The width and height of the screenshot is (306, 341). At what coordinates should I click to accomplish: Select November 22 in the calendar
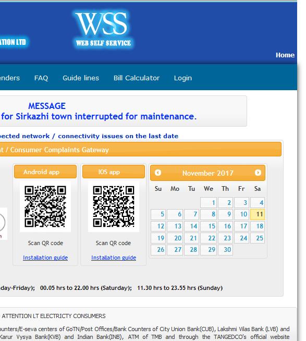click(x=209, y=238)
